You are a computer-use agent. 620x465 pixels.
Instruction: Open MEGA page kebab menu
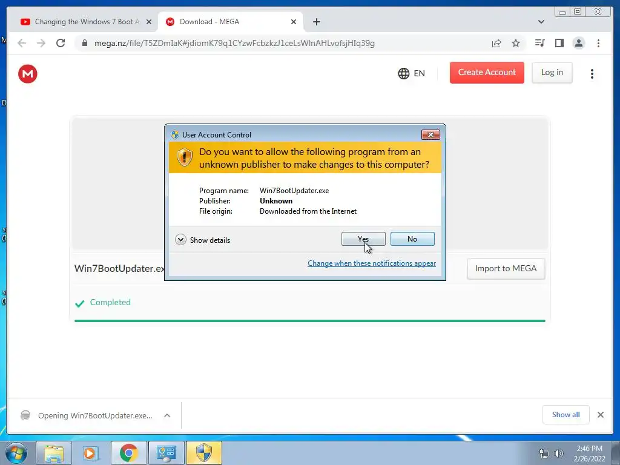coord(592,73)
